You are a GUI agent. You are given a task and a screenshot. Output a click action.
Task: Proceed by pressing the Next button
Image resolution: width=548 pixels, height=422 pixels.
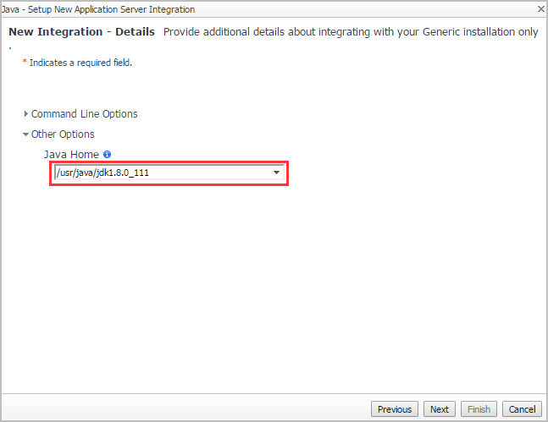click(439, 409)
